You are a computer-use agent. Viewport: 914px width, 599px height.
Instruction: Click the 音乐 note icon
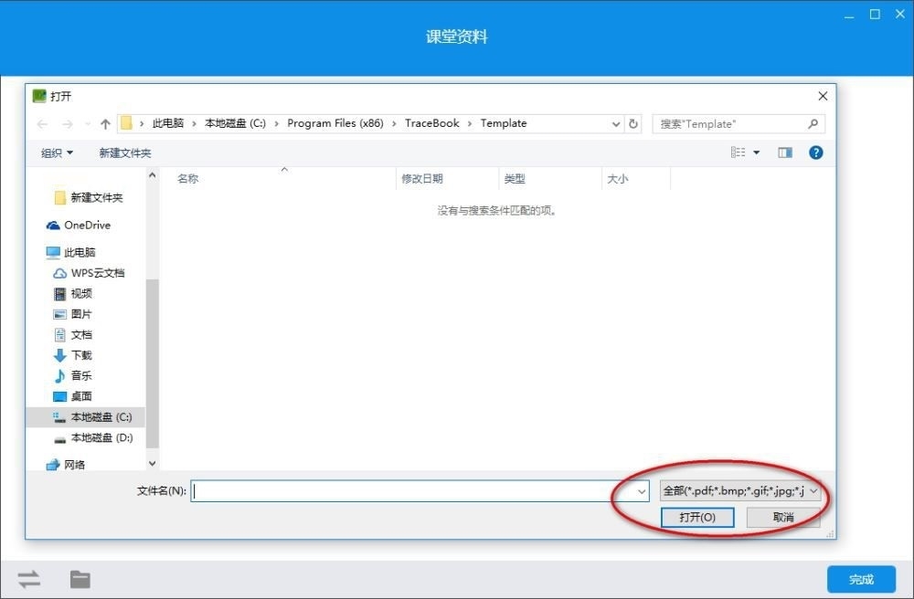pos(59,375)
